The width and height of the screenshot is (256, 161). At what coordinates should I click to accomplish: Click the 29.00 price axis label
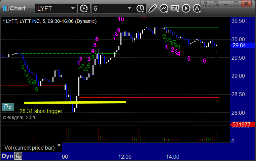click(238, 76)
